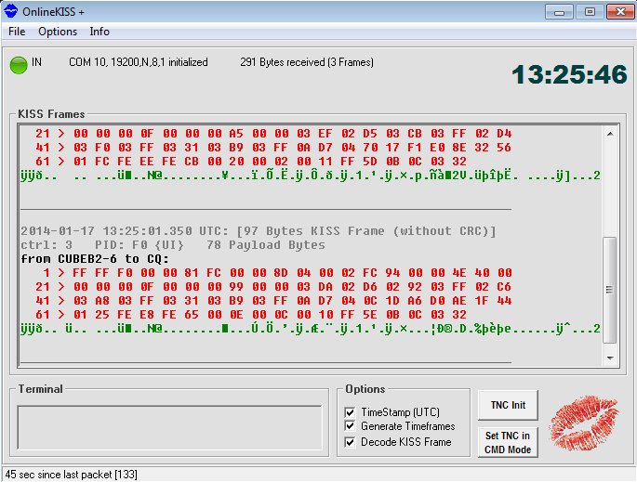Image resolution: width=637 pixels, height=482 pixels.
Task: Click the green ASCII line ending 'ÿ^...2'
Action: [311, 329]
